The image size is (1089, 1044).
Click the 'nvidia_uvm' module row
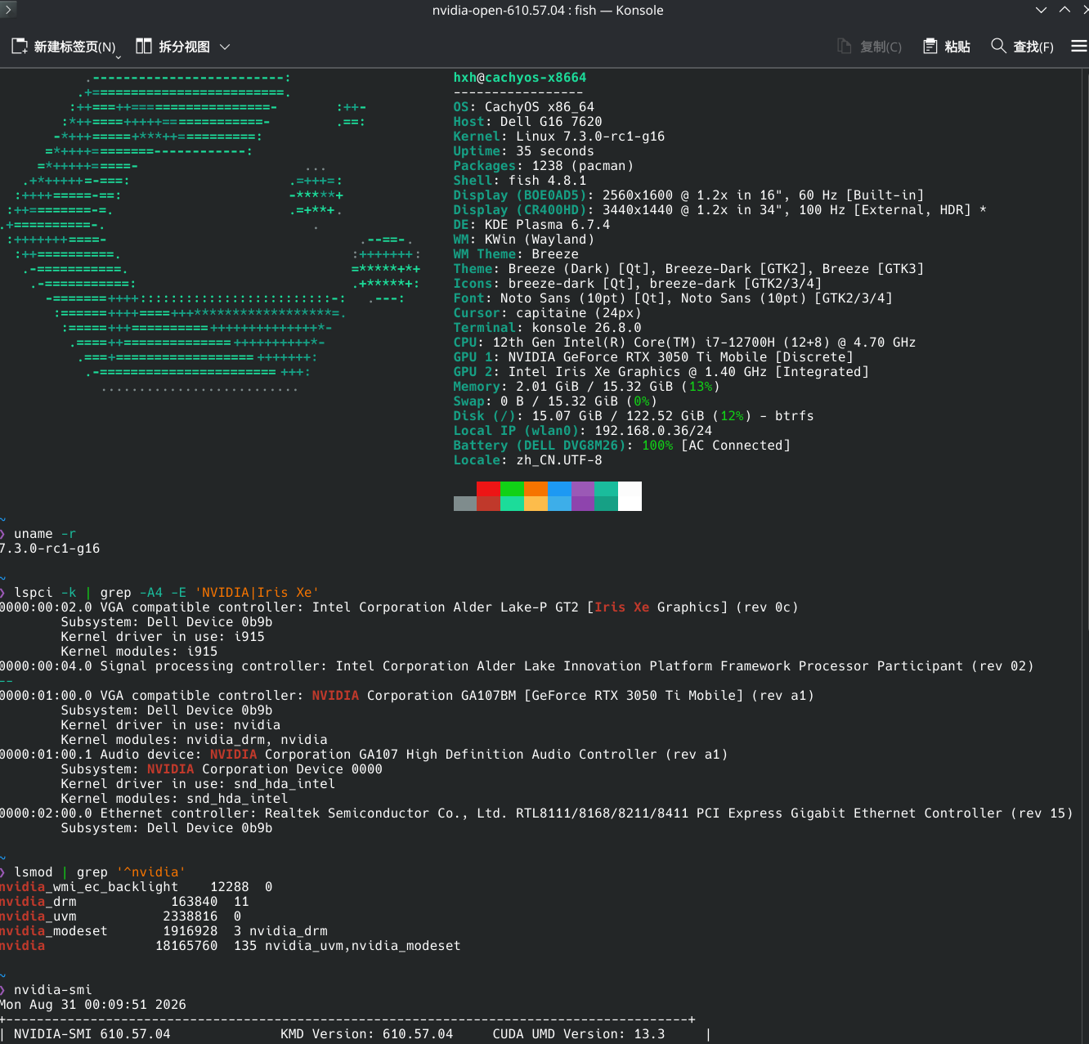(121, 916)
